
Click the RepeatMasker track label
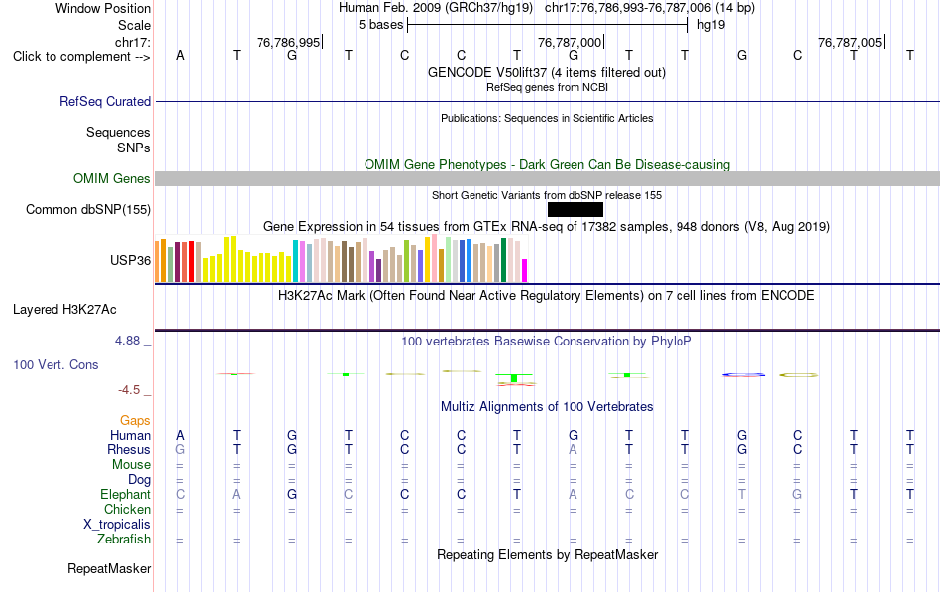(109, 568)
